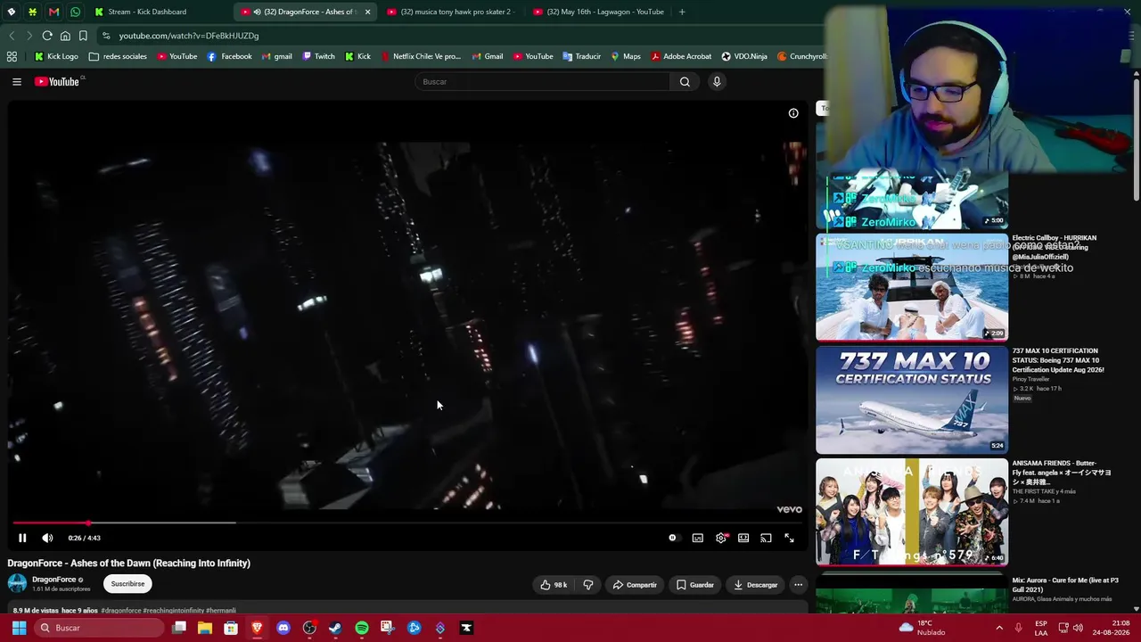1141x642 pixels.
Task: Open File Explorer from taskbar
Action: 205,628
